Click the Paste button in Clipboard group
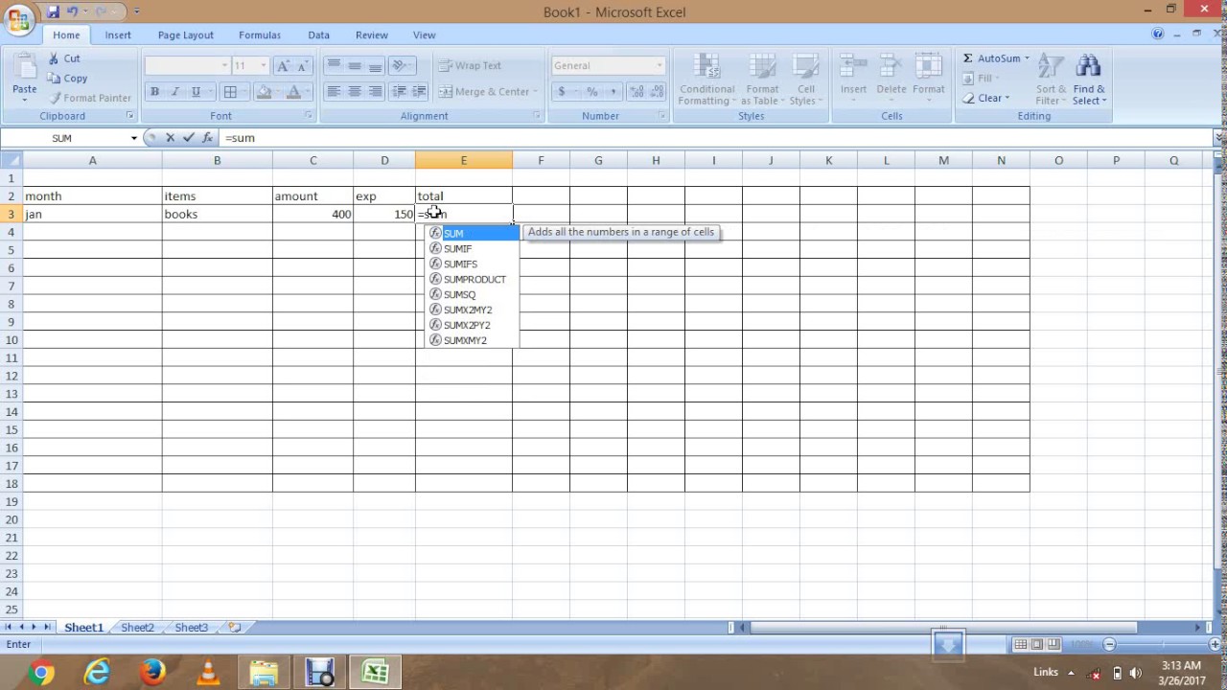Image resolution: width=1227 pixels, height=690 pixels. [x=24, y=76]
